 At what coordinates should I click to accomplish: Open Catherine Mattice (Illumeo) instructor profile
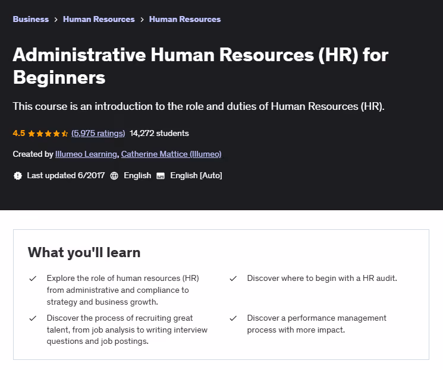(171, 154)
